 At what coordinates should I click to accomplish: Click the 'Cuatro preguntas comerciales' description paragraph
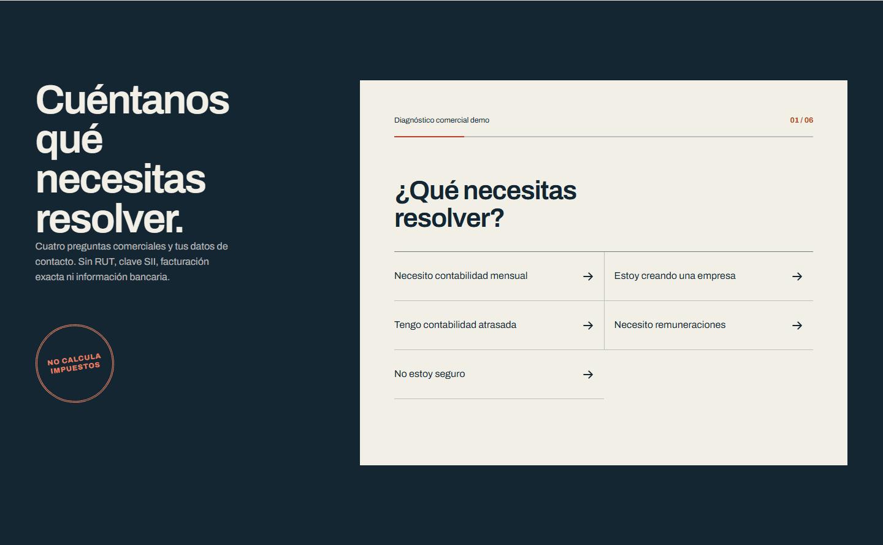(131, 262)
